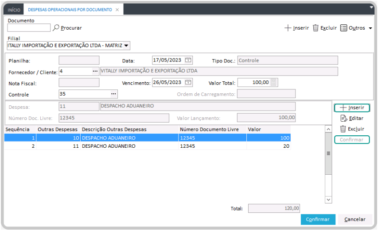Switch to the INÍCIO tab
This screenshot has width=378, height=230.
coord(14,9)
